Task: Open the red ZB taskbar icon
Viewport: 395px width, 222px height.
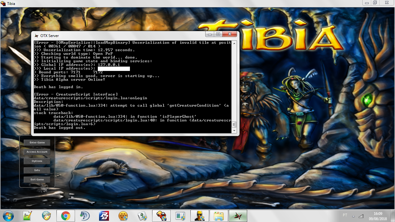Action: pyautogui.click(x=104, y=216)
